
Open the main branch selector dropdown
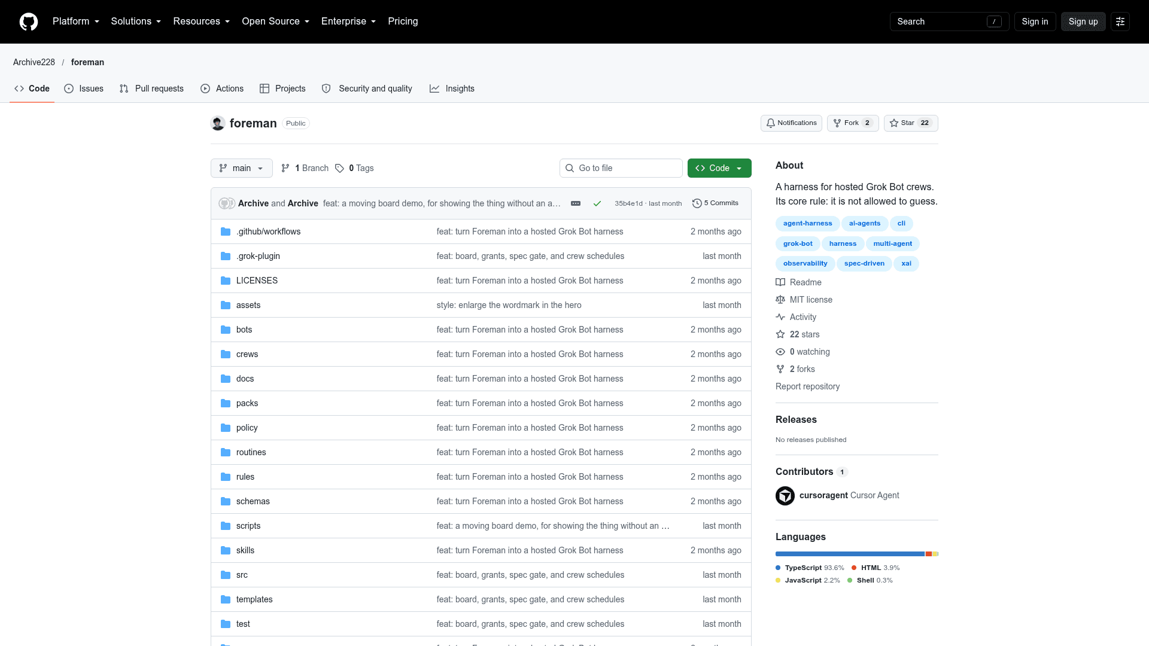[242, 168]
